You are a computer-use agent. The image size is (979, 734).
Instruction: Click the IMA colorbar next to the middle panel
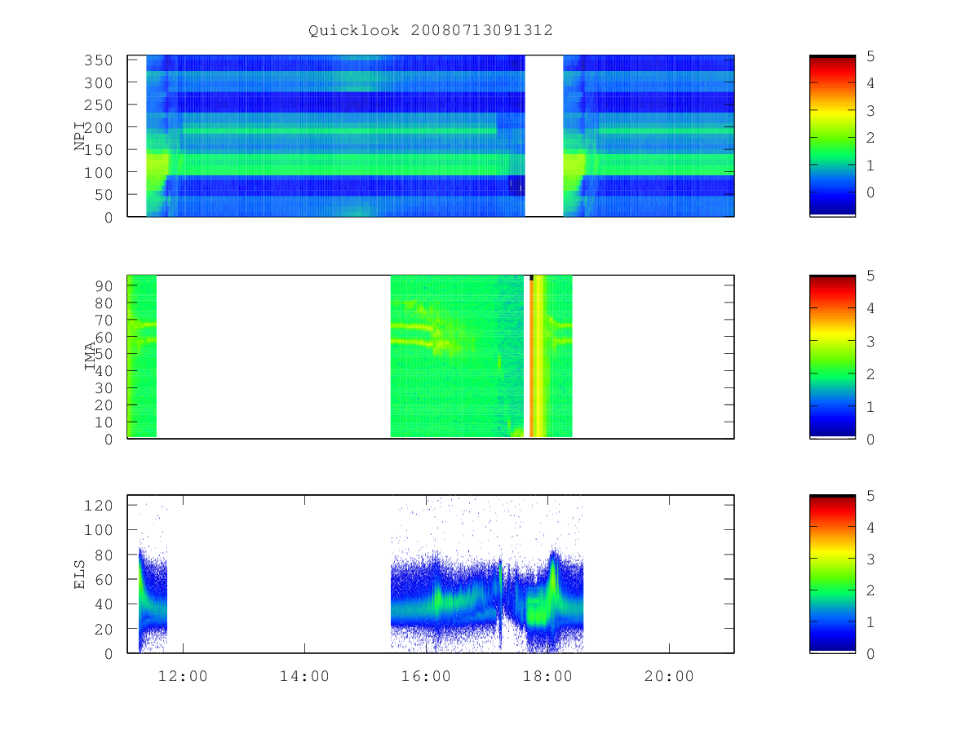tap(832, 356)
